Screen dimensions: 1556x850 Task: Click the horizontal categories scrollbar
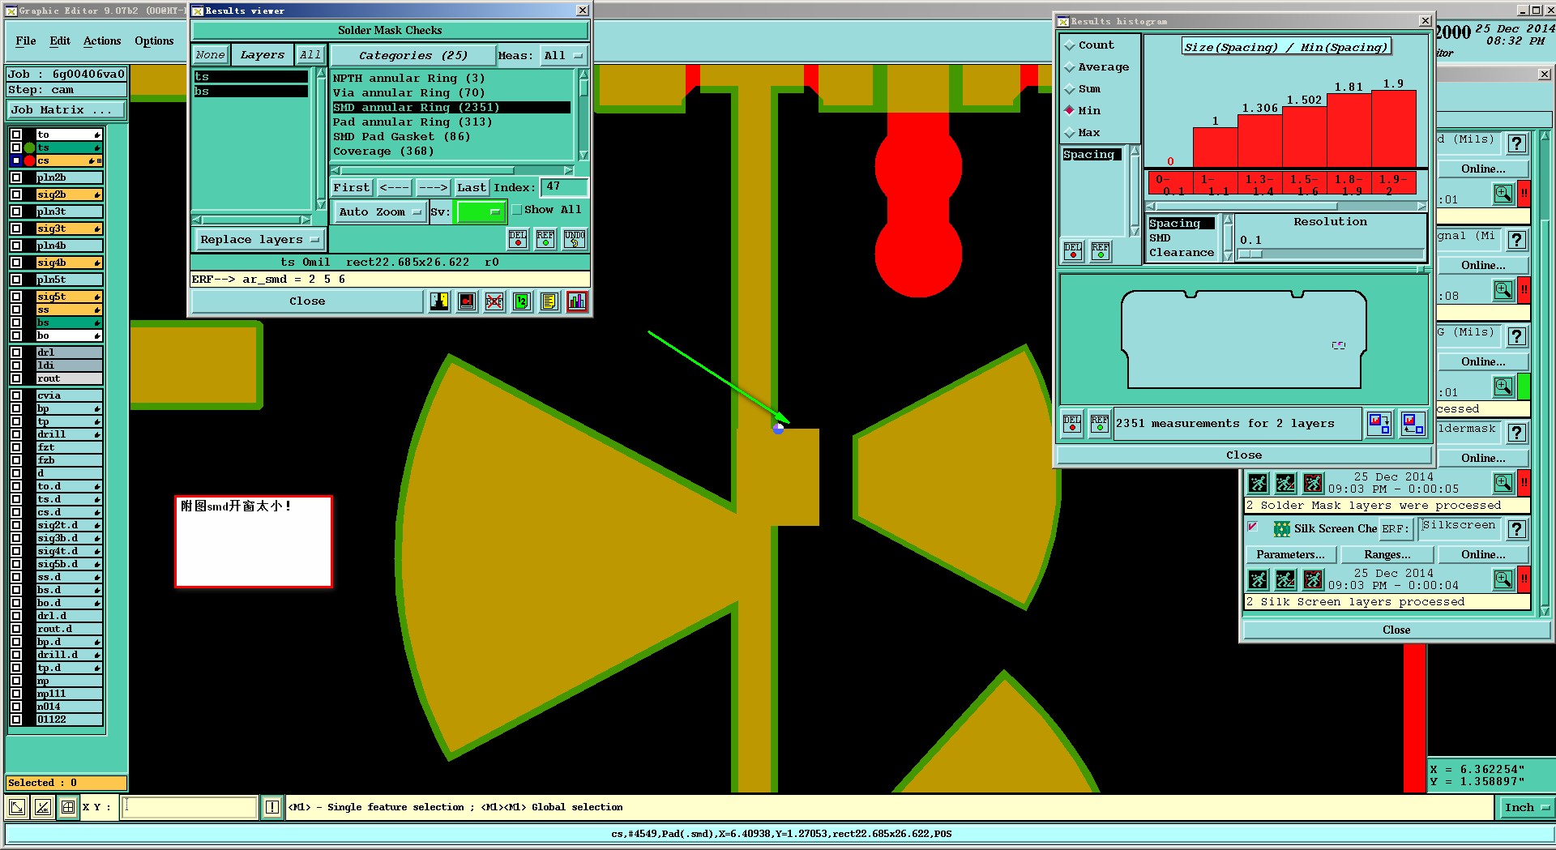[452, 171]
